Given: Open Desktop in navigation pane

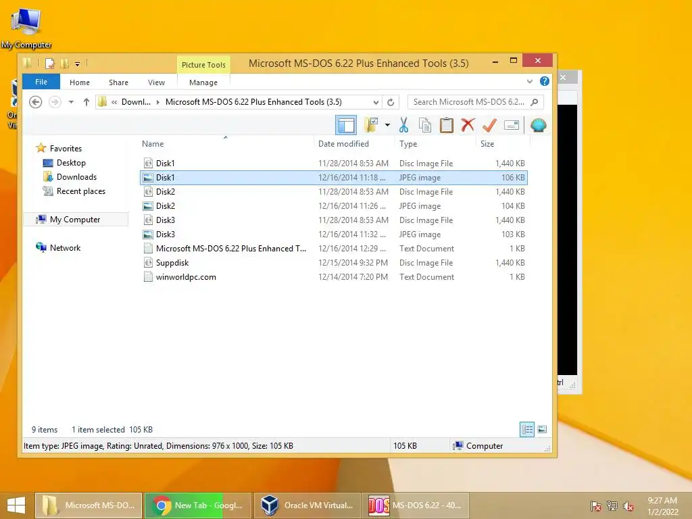Looking at the screenshot, I should tap(71, 163).
